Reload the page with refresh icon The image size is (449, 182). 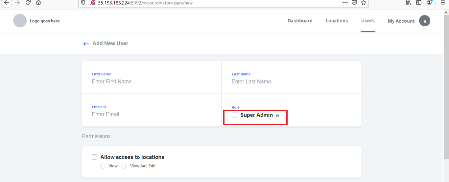pos(28,3)
